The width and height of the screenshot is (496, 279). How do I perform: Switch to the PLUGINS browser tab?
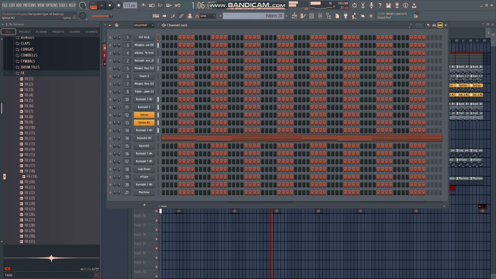coord(41,32)
